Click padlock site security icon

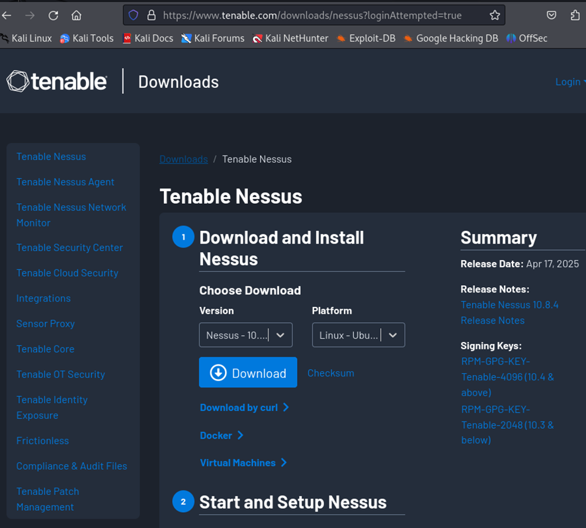[151, 15]
